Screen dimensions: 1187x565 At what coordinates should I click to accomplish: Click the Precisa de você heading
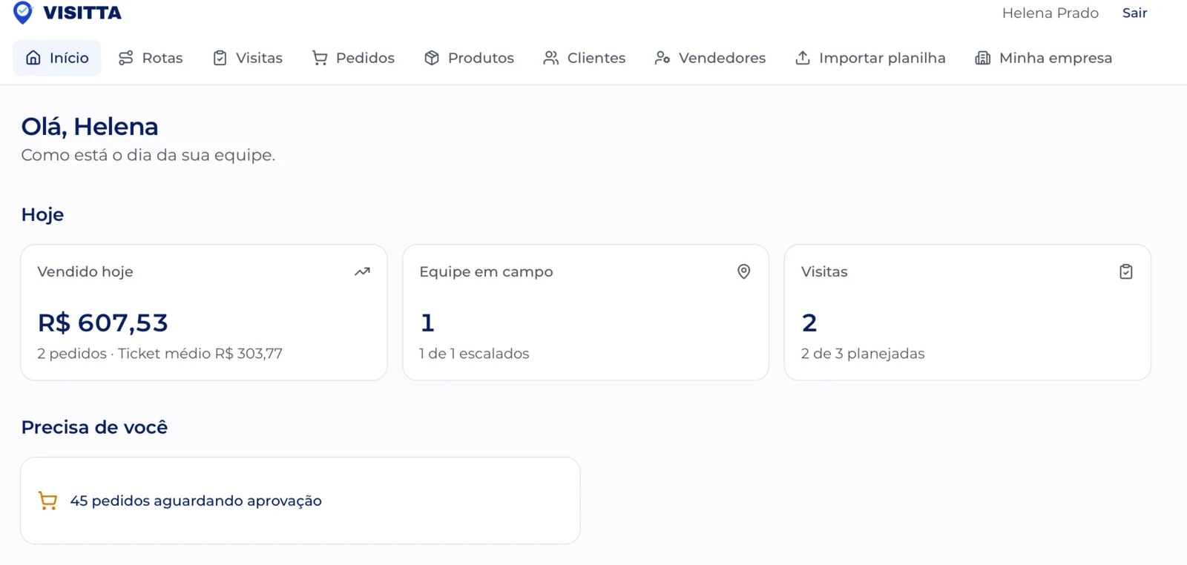point(94,428)
